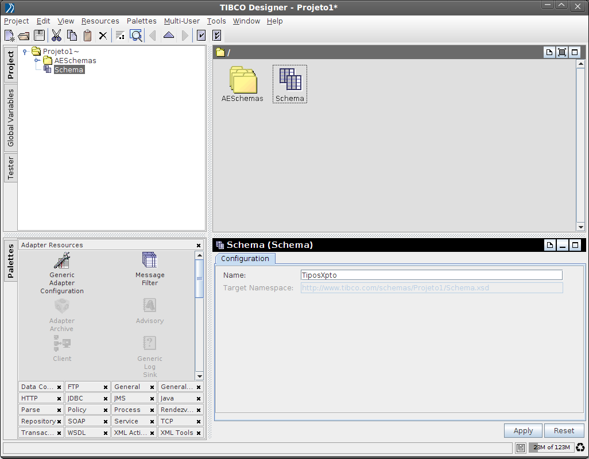This screenshot has width=589, height=459.
Task: Click the Delete X toolbar icon
Action: tap(103, 36)
